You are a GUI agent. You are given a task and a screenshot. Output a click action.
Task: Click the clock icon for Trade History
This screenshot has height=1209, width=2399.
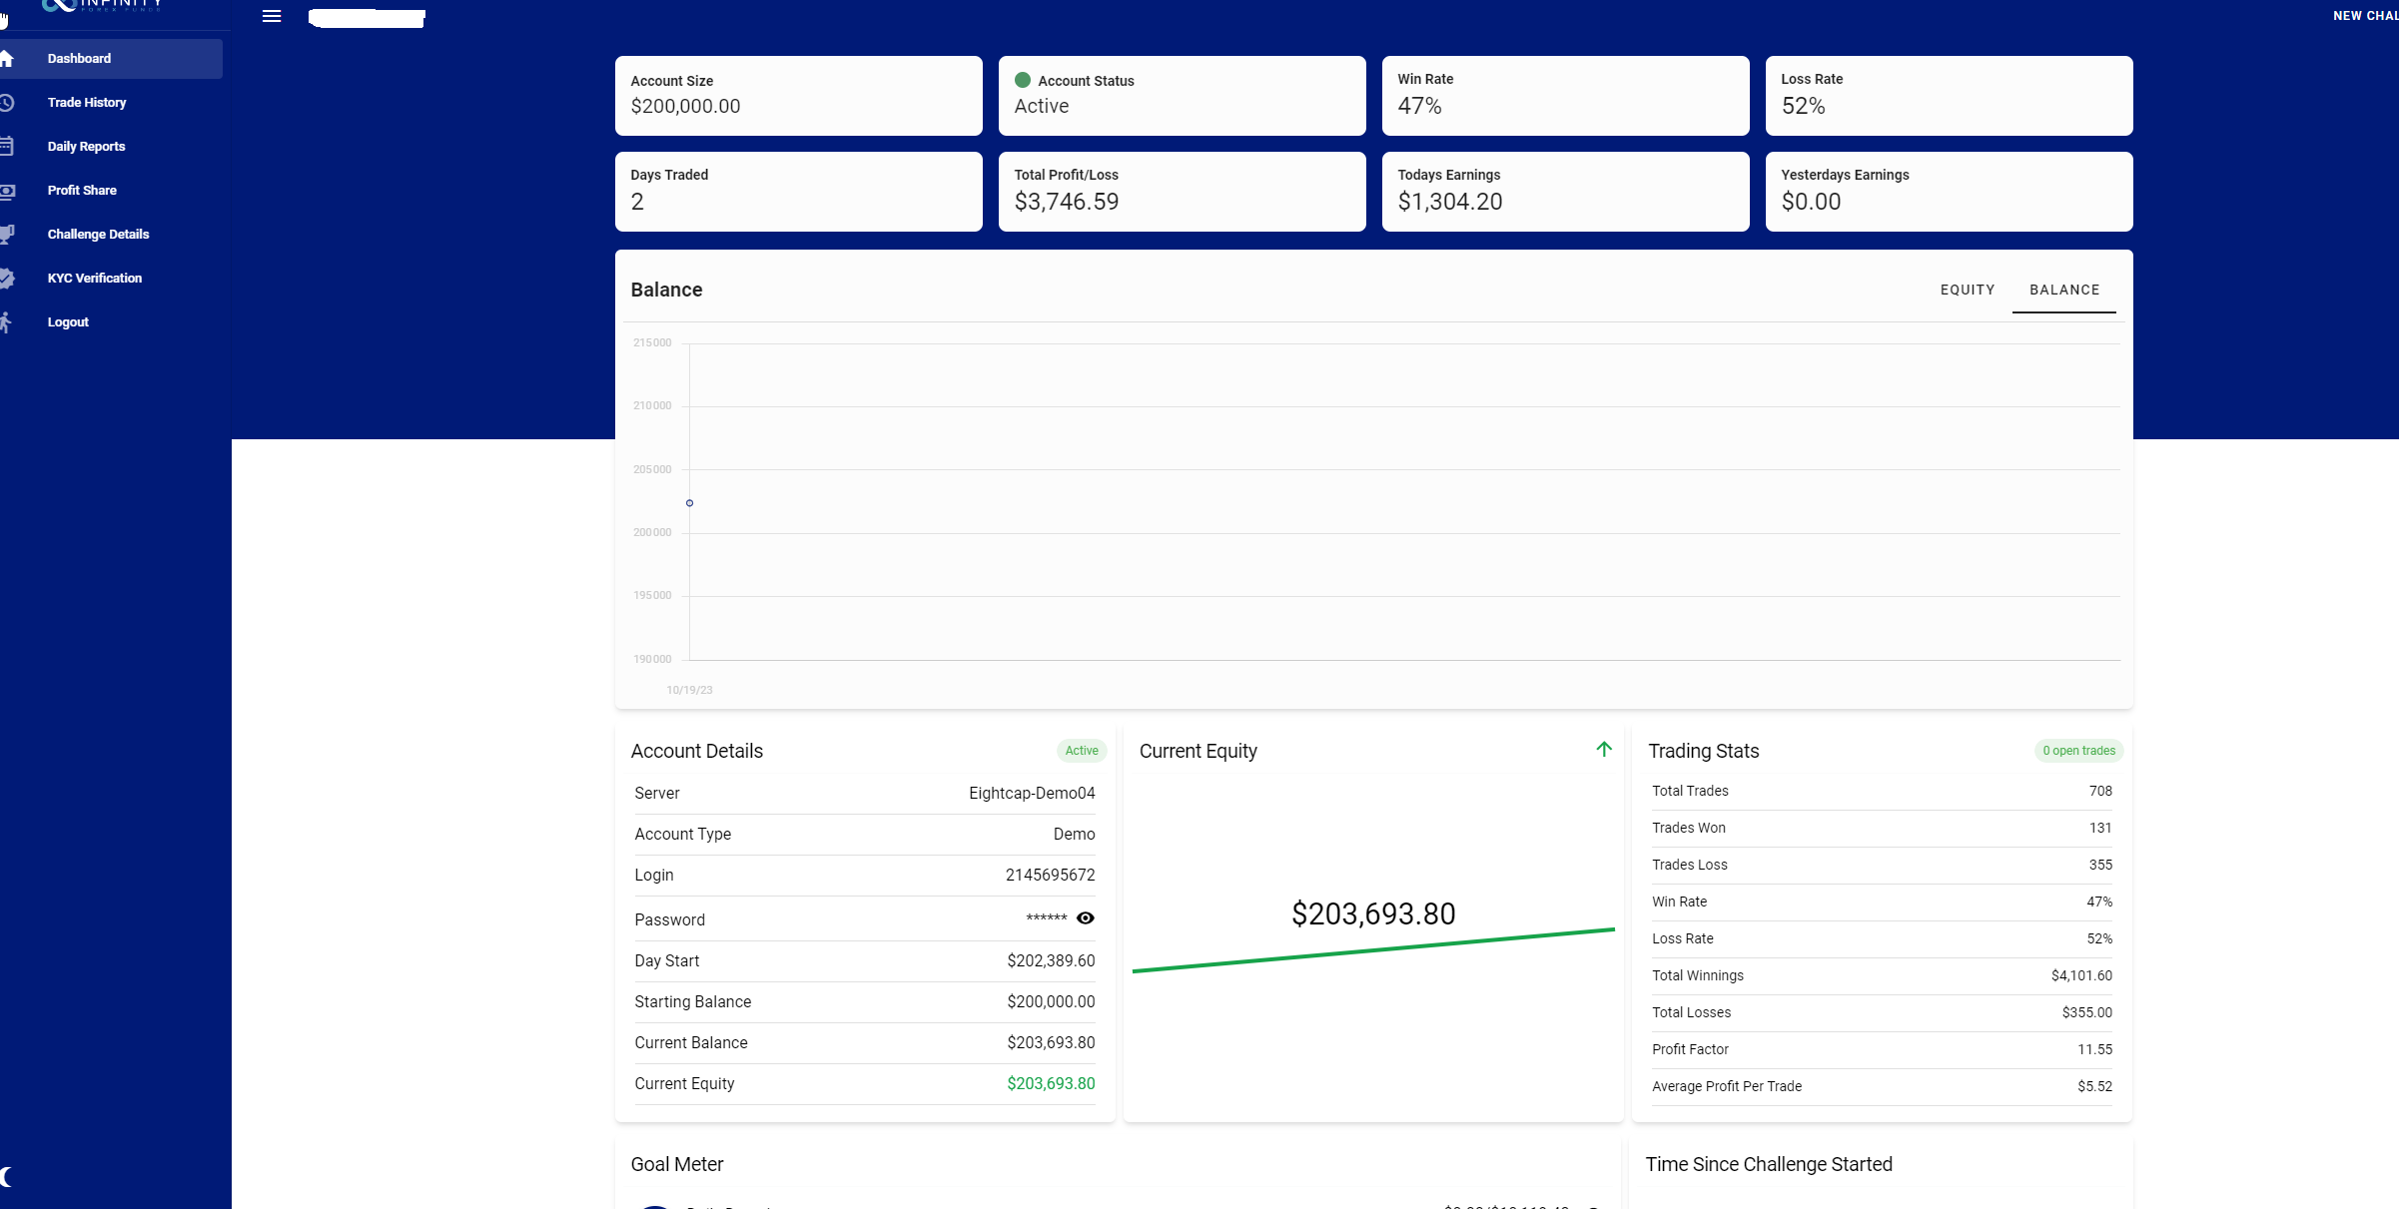(x=6, y=103)
